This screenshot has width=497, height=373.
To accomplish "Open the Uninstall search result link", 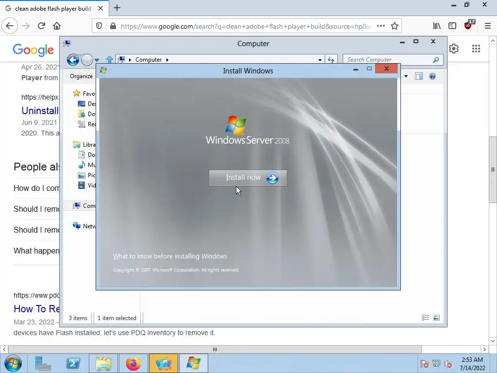I will click(x=40, y=111).
